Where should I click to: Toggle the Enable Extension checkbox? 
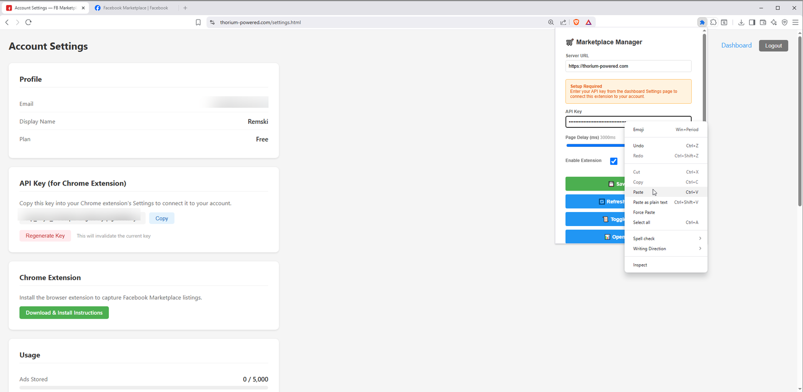(614, 161)
